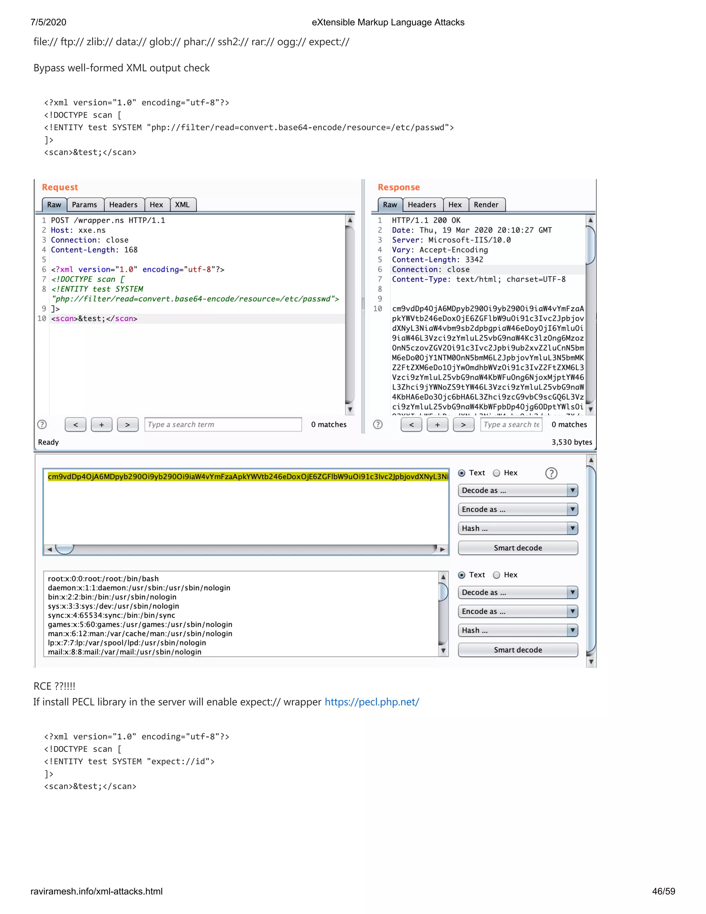Click Decoder panel vertical scrollbar thumb
Image resolution: width=706 pixels, height=914 pixels.
click(x=591, y=559)
